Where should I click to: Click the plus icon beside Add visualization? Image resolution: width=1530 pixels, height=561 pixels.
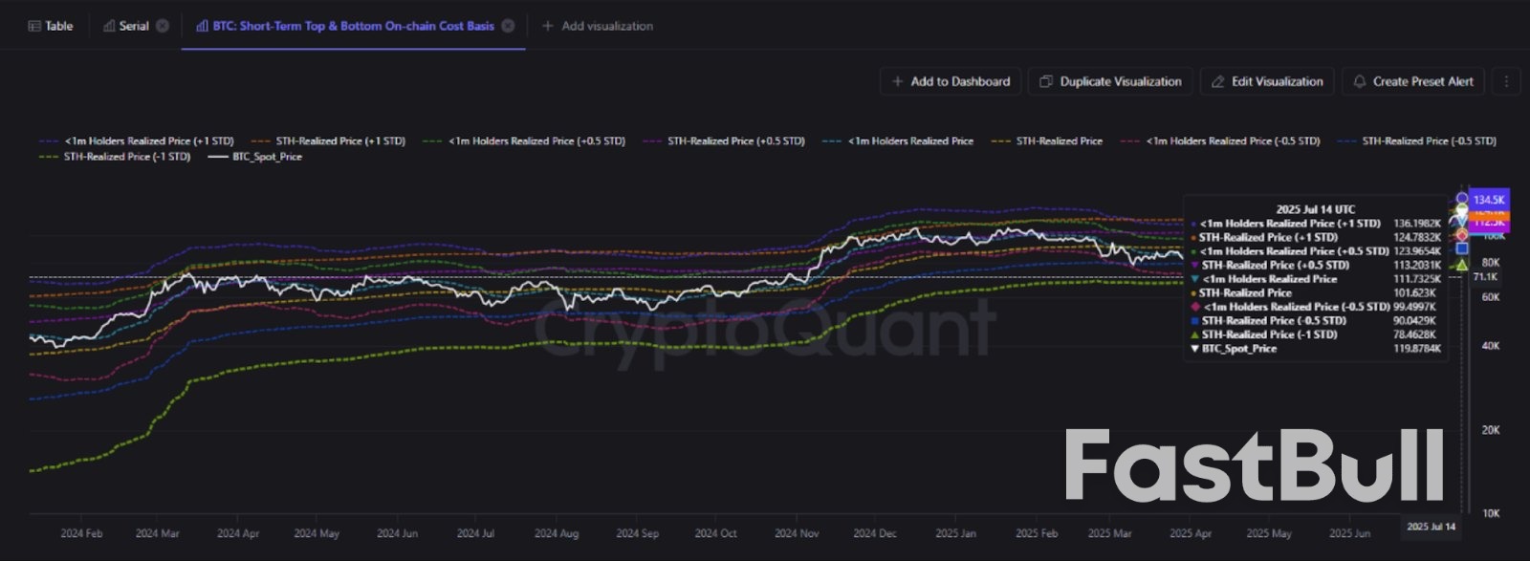[x=548, y=26]
